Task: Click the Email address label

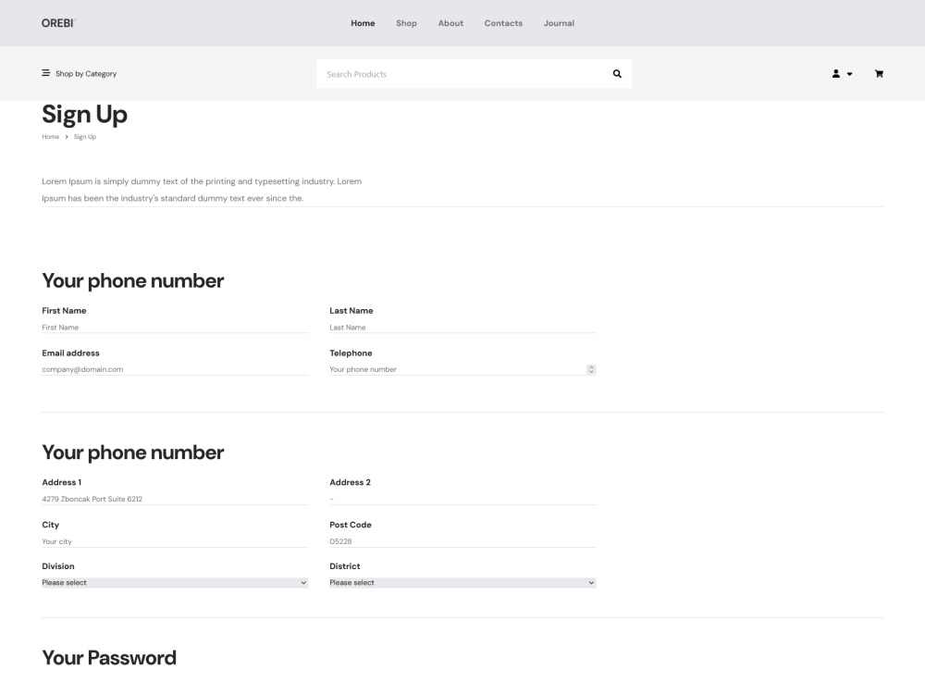Action: coord(71,353)
